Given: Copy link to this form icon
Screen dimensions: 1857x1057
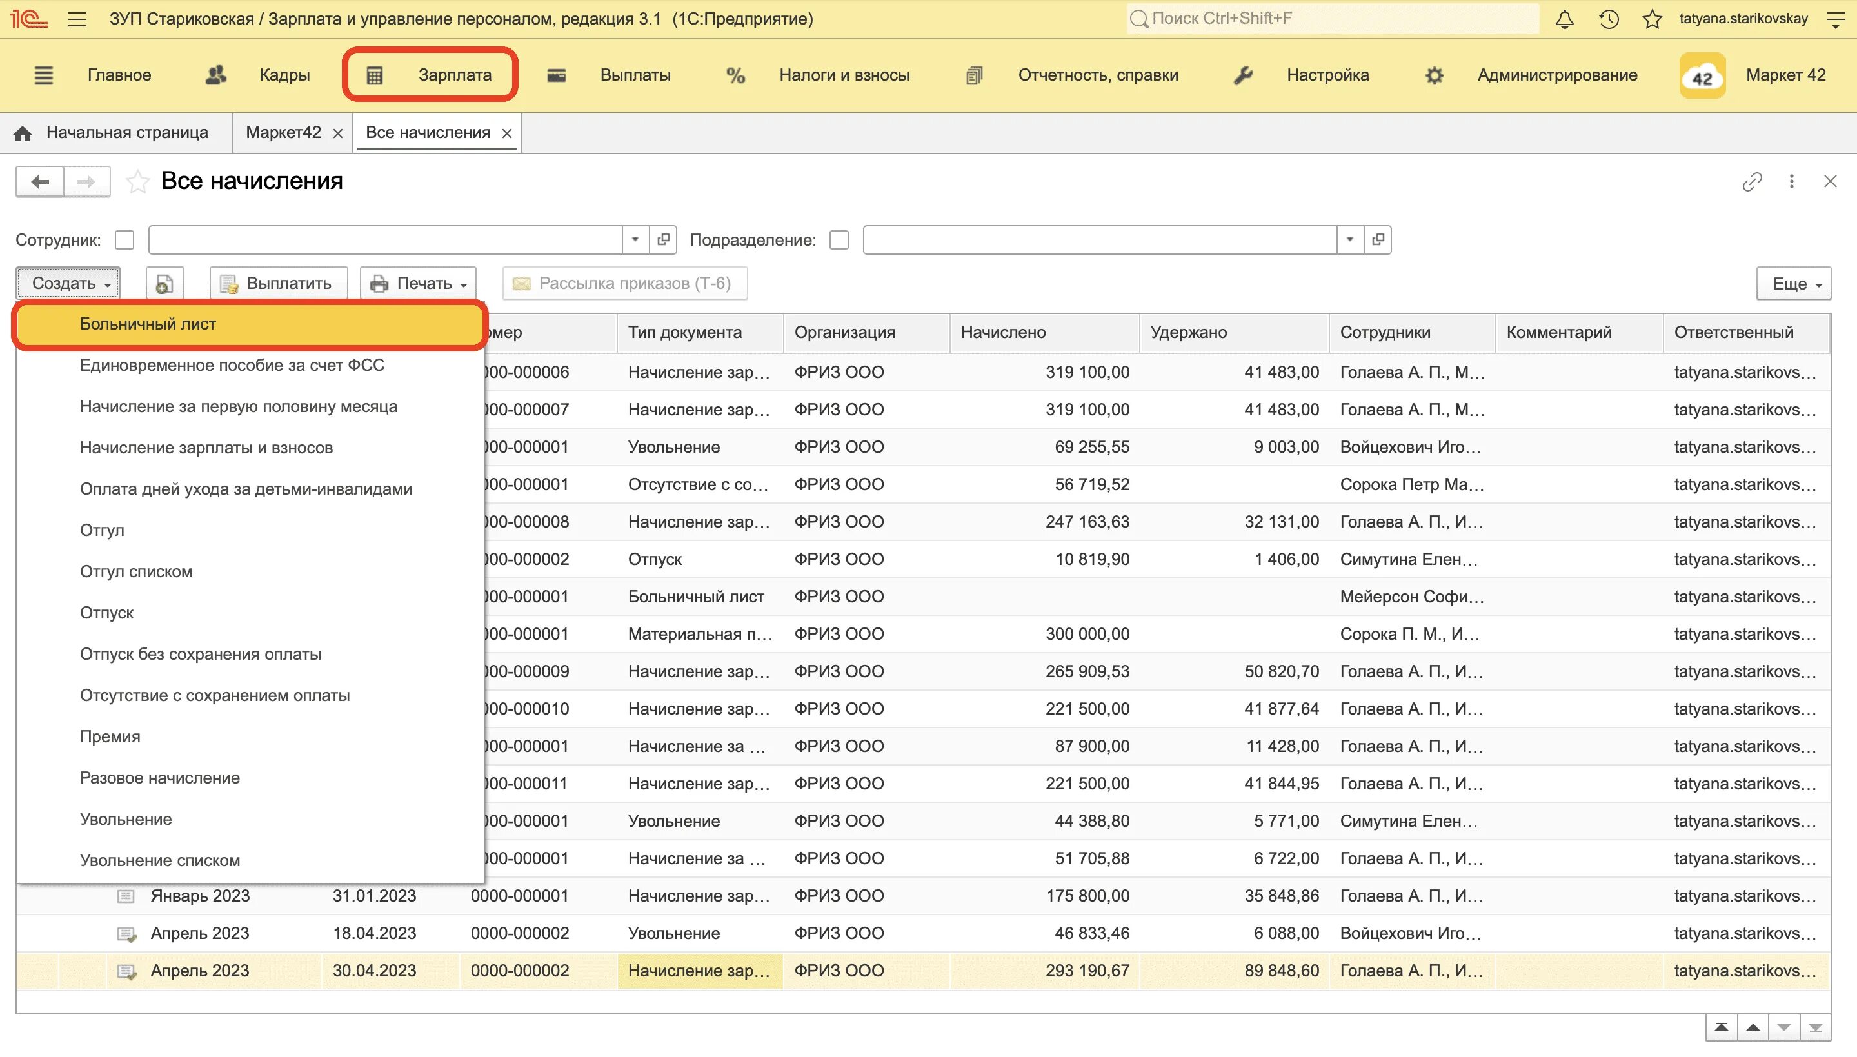Looking at the screenshot, I should 1752,181.
